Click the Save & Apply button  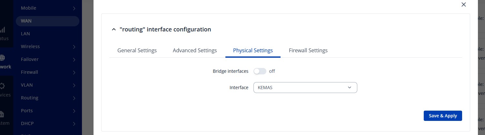coord(442,116)
